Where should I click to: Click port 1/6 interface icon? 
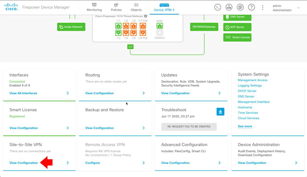click(134, 32)
